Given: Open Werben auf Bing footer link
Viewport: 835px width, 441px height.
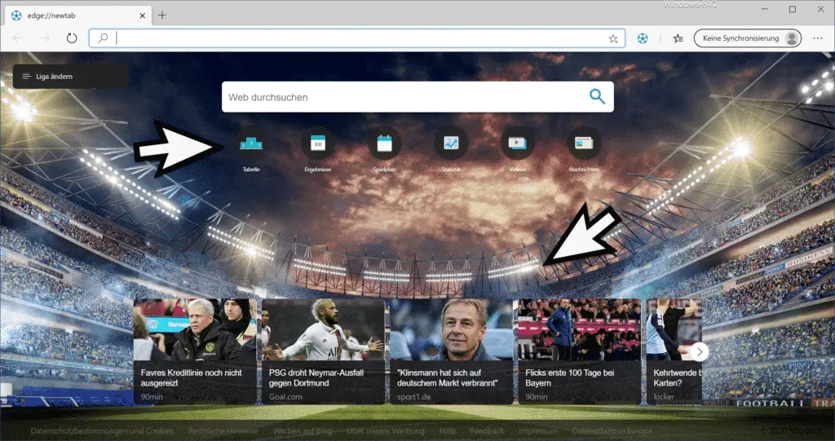Looking at the screenshot, I should [303, 431].
